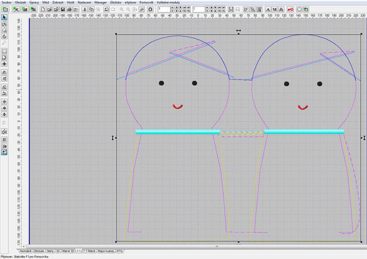Image resolution: width=367 pixels, height=259 pixels.
Task: Increase the first numeric field using up arrow
Action: [172, 8]
